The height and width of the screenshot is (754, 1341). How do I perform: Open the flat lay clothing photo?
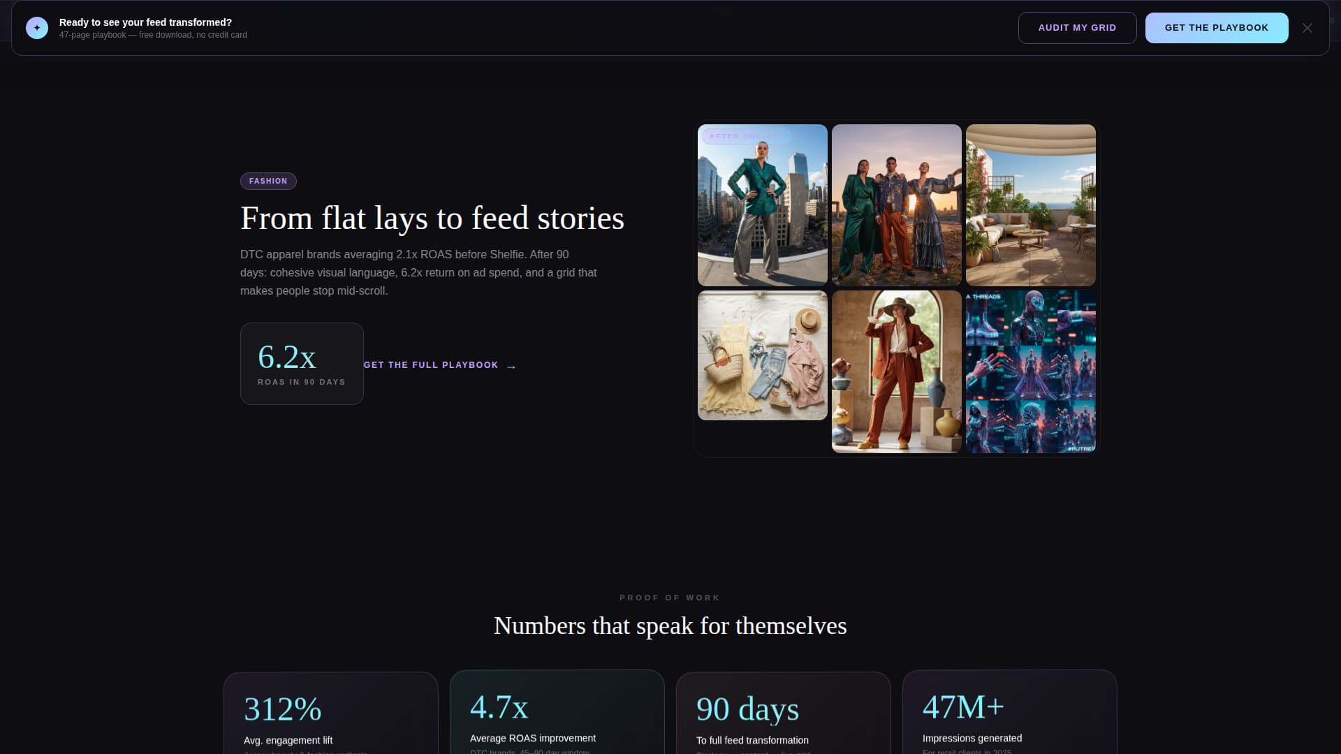pos(763,355)
